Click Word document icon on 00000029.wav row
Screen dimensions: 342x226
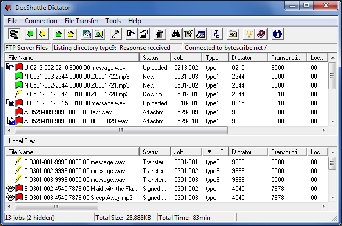(10, 121)
